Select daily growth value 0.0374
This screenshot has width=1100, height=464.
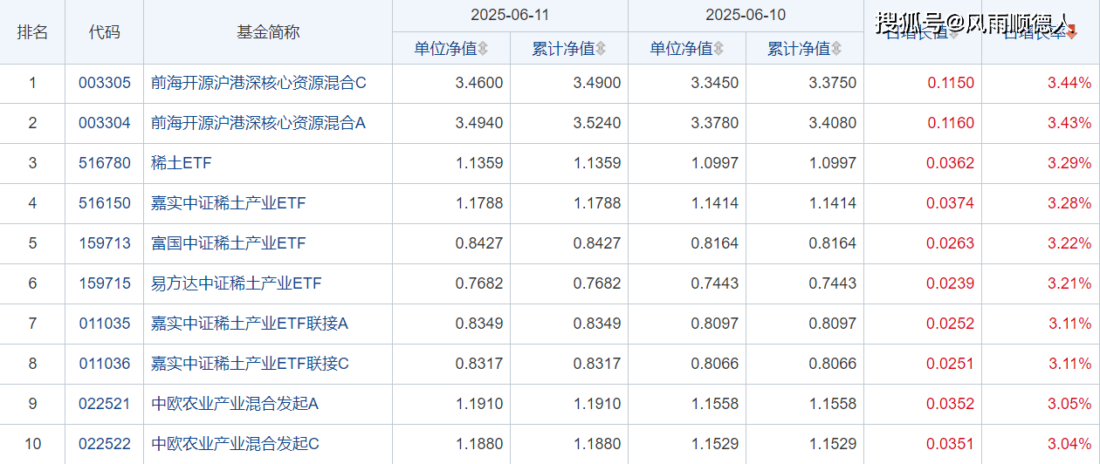pos(951,204)
